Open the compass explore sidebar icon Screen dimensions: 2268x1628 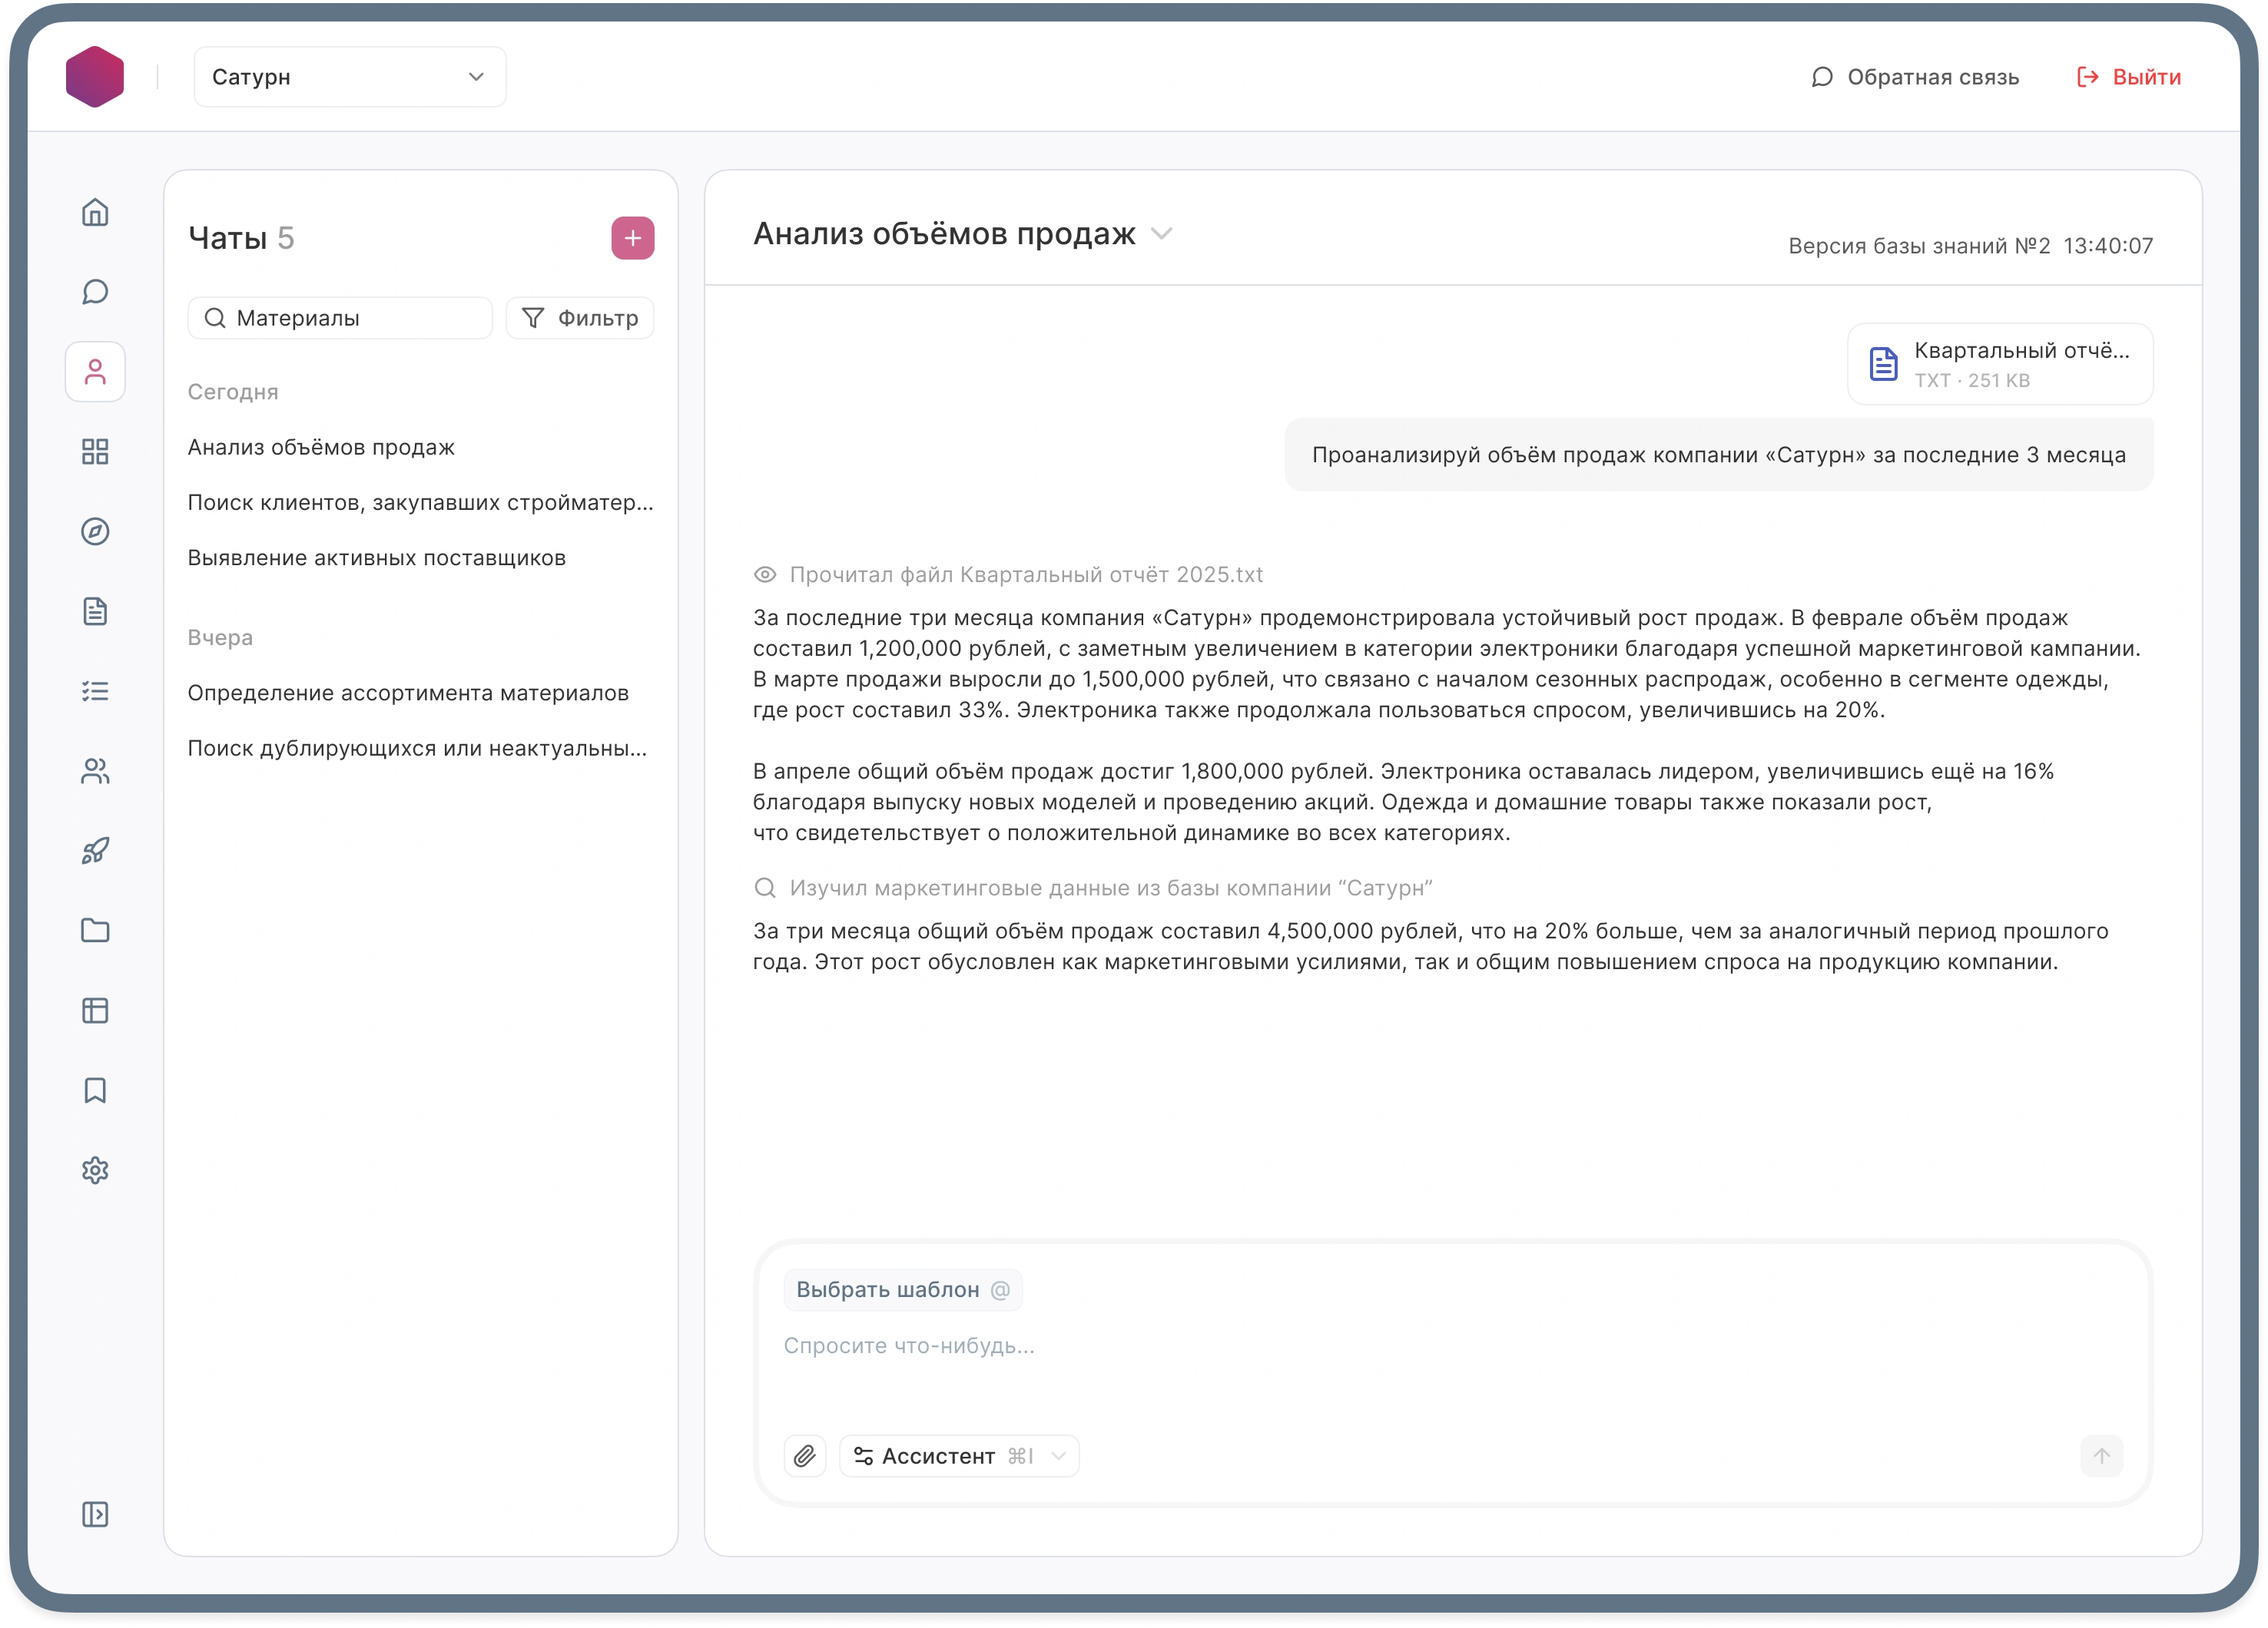[95, 531]
